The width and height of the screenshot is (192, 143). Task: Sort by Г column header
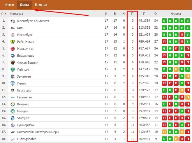144,14
